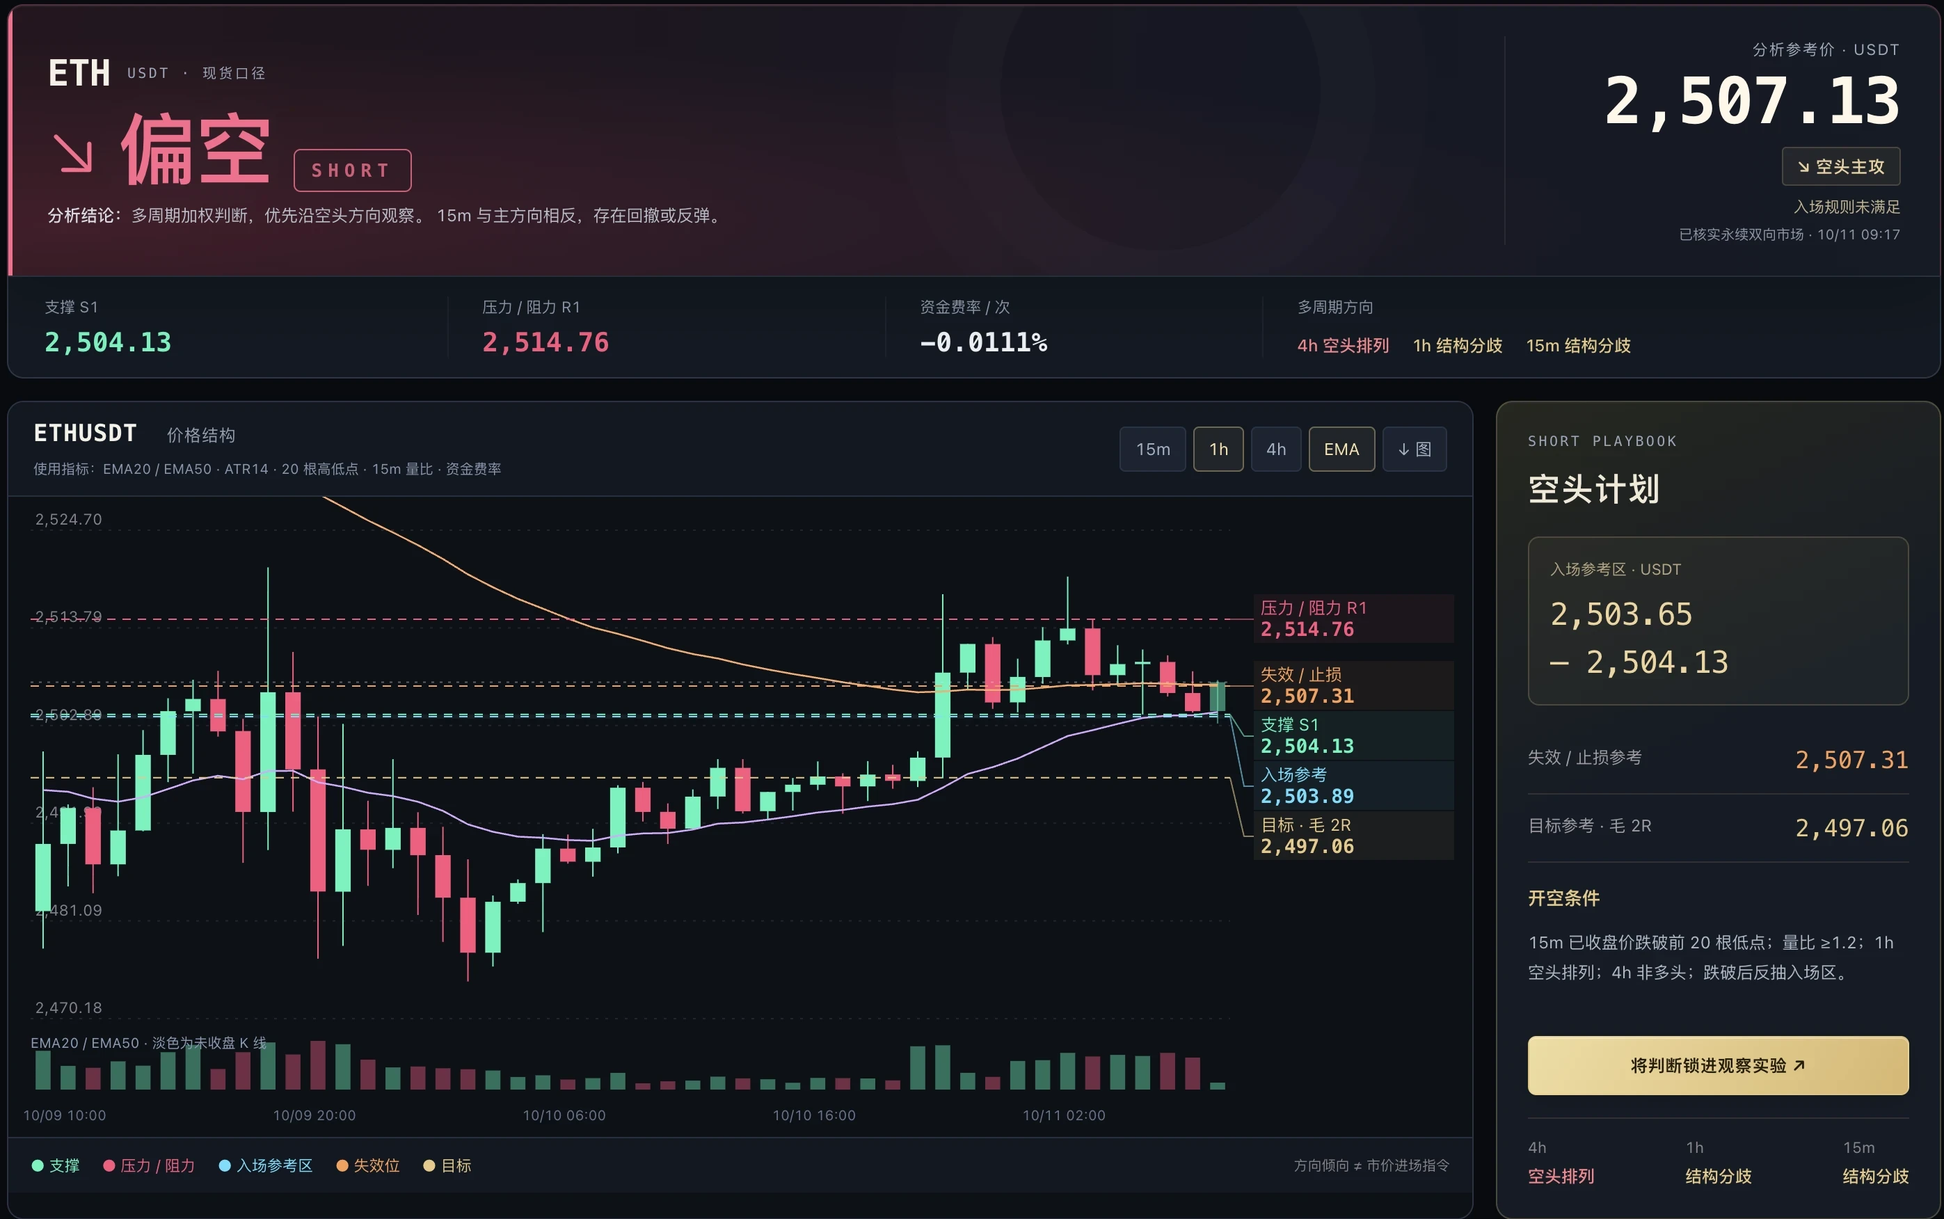
Task: Click the 支撑 S1 2,504.13 chart label
Action: point(1353,735)
